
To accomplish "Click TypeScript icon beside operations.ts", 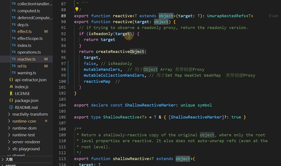I will (14, 52).
